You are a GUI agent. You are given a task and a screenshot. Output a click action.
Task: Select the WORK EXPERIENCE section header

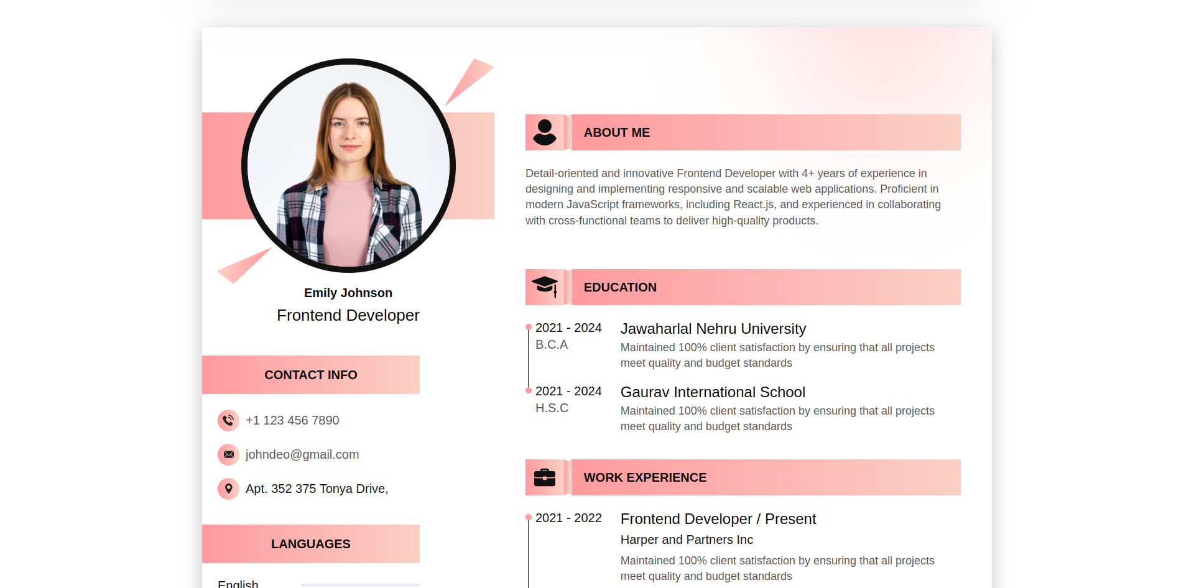pos(743,477)
